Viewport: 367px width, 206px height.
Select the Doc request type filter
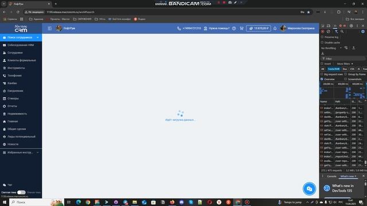click(x=345, y=69)
